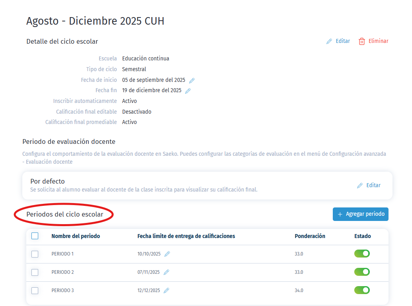Edit the PERIODO 3 deadline date pencil

tap(166, 291)
